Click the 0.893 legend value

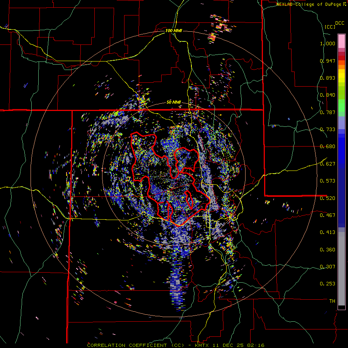328,78
